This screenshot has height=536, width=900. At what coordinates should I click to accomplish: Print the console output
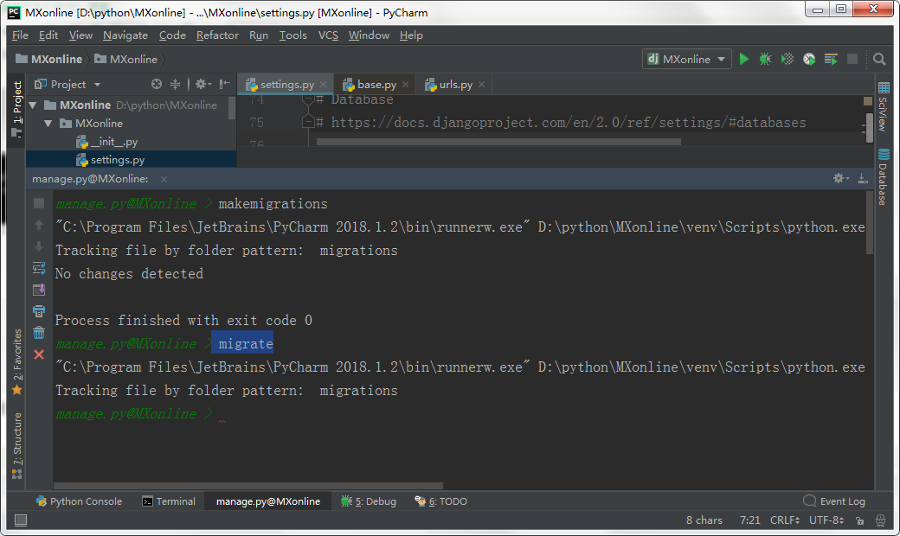click(39, 311)
